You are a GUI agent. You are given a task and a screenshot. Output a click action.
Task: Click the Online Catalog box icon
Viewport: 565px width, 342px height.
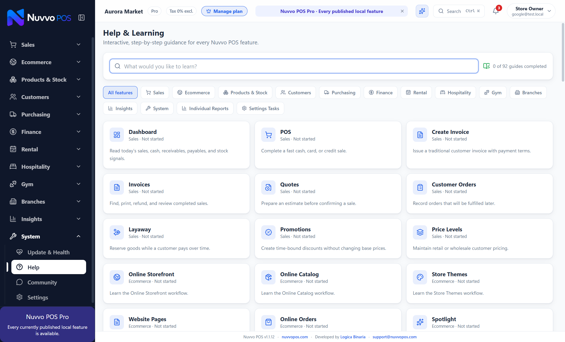[268, 277]
